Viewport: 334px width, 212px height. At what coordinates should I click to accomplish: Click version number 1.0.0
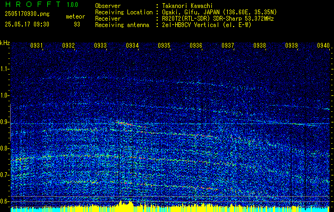click(x=72, y=4)
